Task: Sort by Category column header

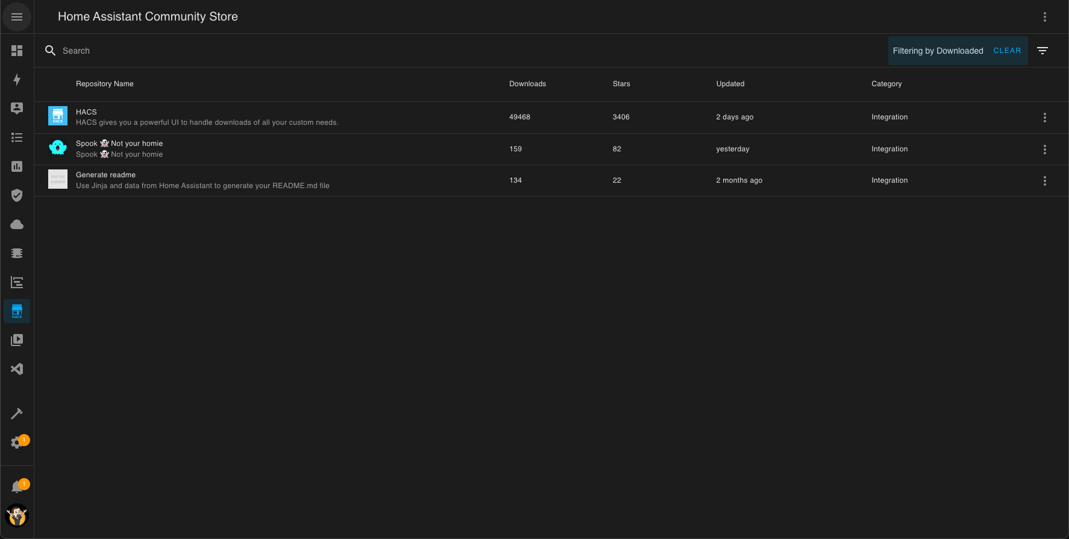Action: click(886, 84)
